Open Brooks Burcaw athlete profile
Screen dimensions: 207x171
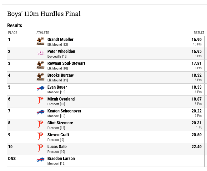[x=60, y=75]
